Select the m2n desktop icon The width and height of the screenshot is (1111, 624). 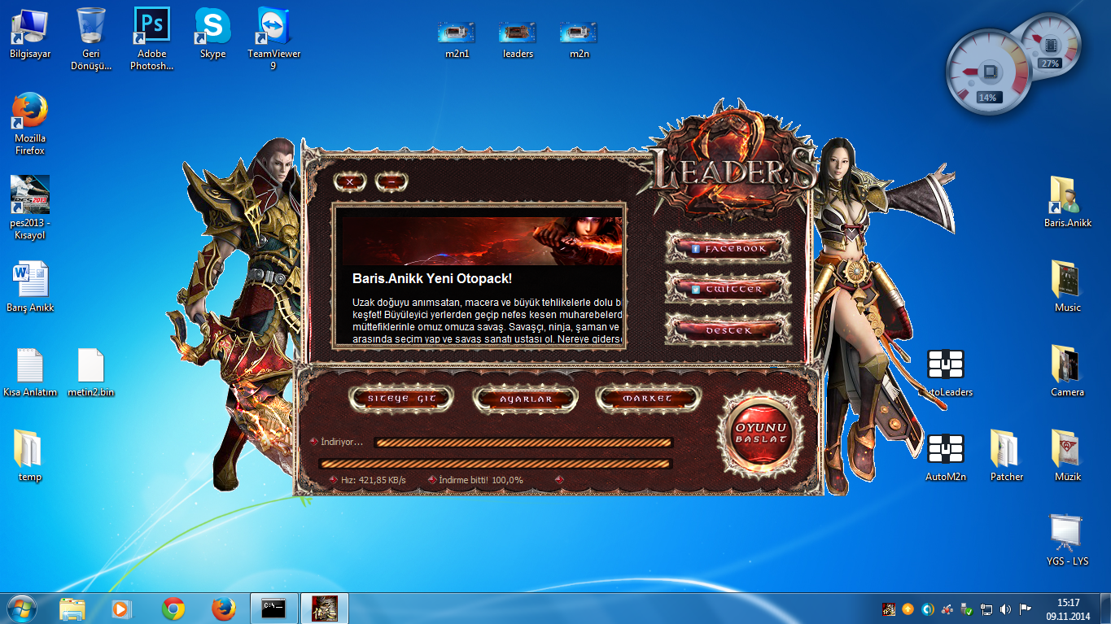click(x=580, y=40)
